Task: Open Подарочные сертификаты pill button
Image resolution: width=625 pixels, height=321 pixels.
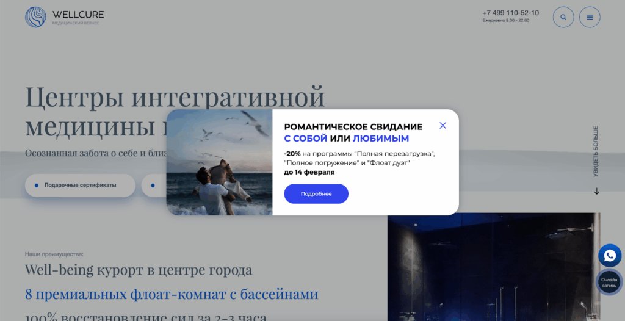Action: point(80,186)
